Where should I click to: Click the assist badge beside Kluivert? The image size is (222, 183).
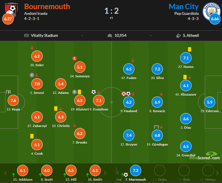[x=74, y=92]
